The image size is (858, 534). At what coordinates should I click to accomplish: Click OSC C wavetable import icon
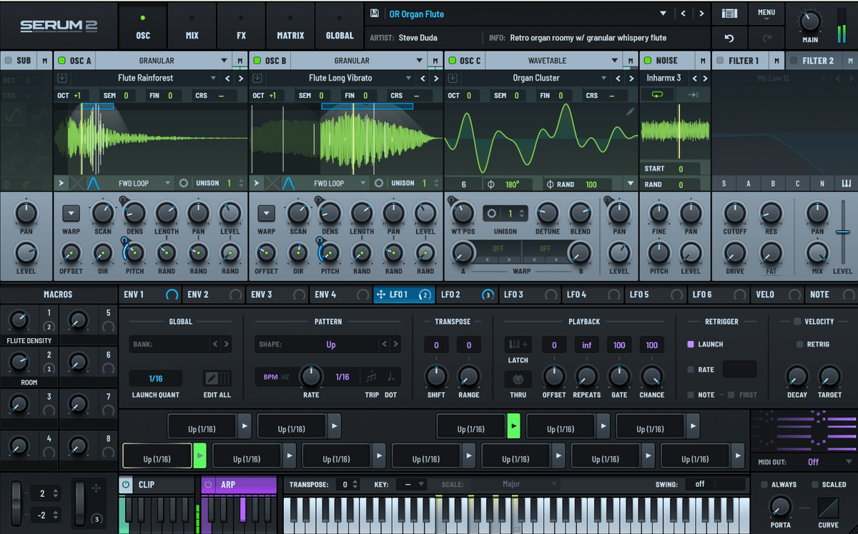(x=453, y=78)
